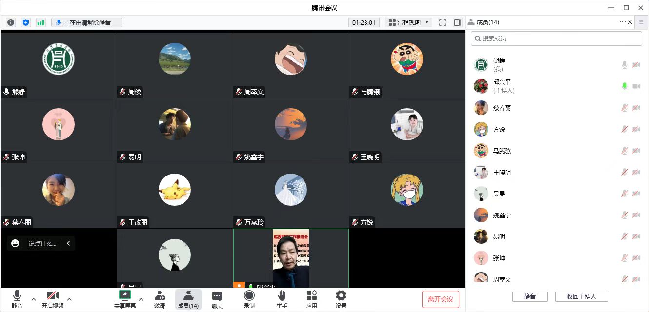The image size is (649, 312).
Task: Click the 搜索成员 search field
Action: [556, 39]
